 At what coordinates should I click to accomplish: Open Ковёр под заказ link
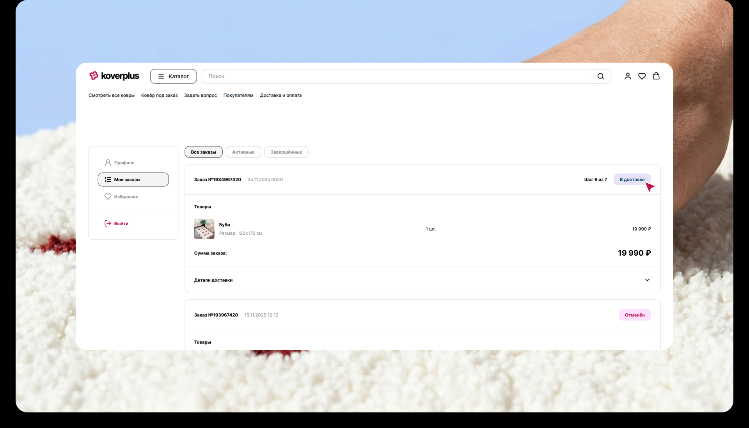[159, 96]
